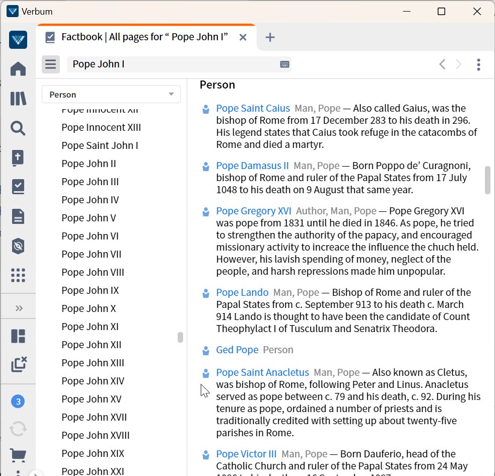Select Pope John XVII in list
Screen dimensions: 495x476
(94, 417)
